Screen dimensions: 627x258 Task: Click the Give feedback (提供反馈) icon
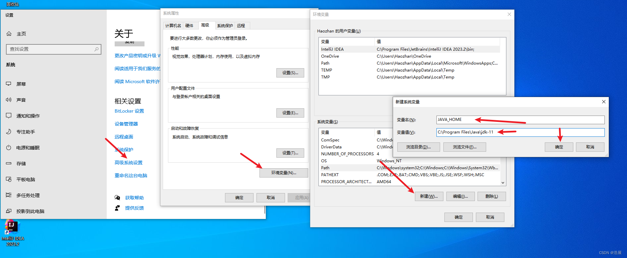click(117, 208)
